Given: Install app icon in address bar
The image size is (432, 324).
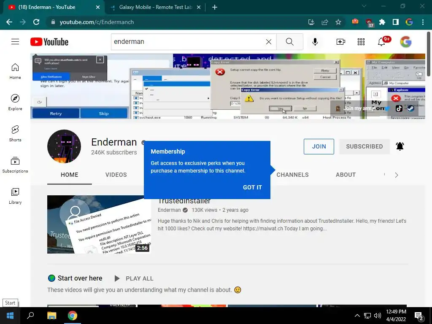Looking at the screenshot, I should point(311,22).
